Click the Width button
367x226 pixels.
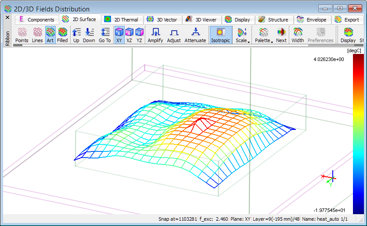tap(298, 35)
